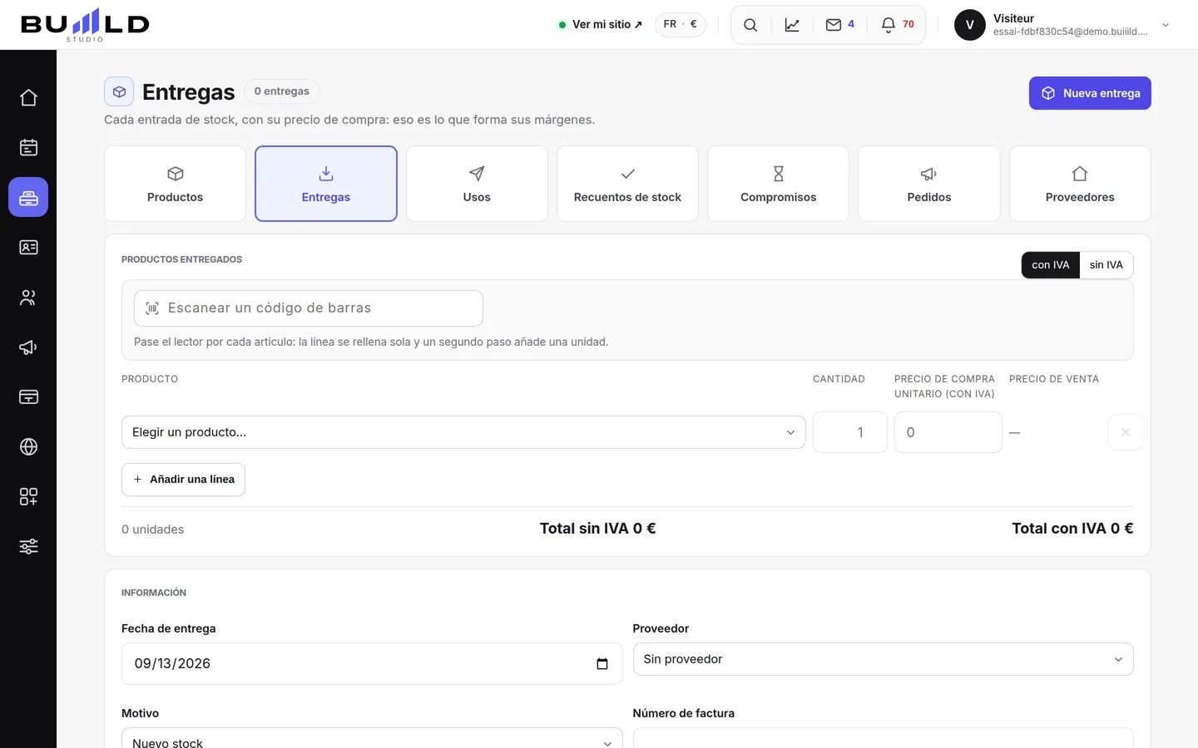Click the BUILD Studio logo

coord(85,25)
